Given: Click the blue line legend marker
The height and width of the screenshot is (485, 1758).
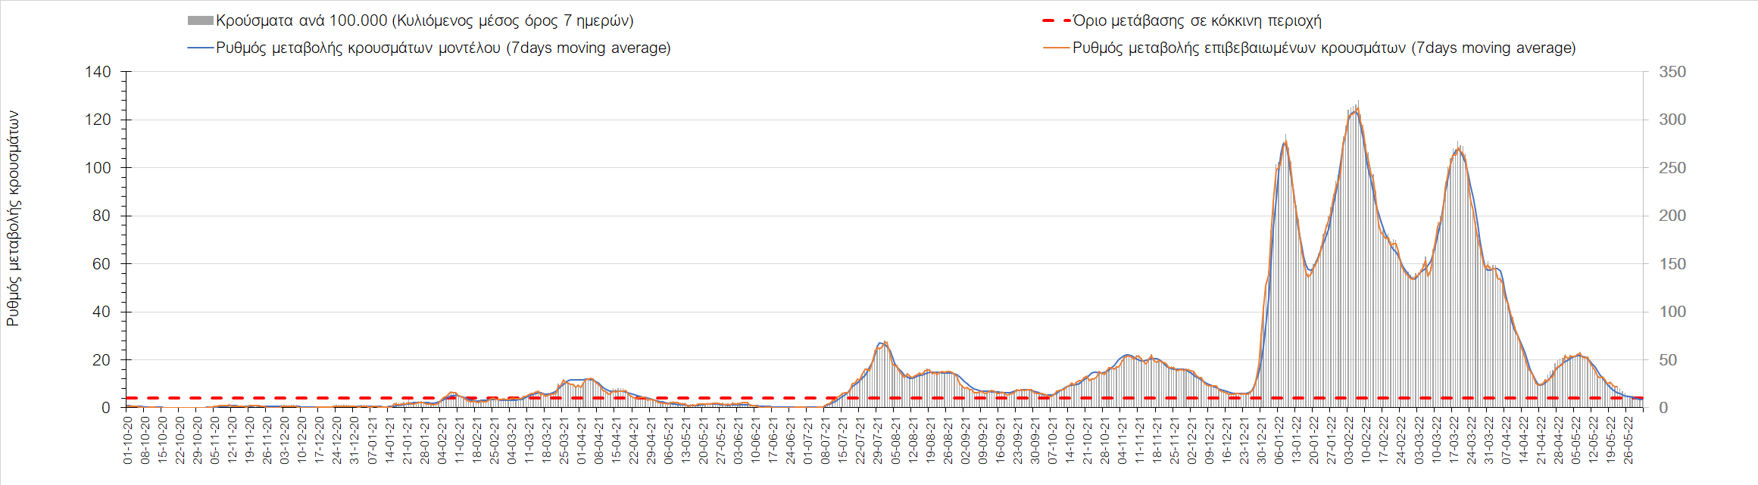Looking at the screenshot, I should 200,48.
